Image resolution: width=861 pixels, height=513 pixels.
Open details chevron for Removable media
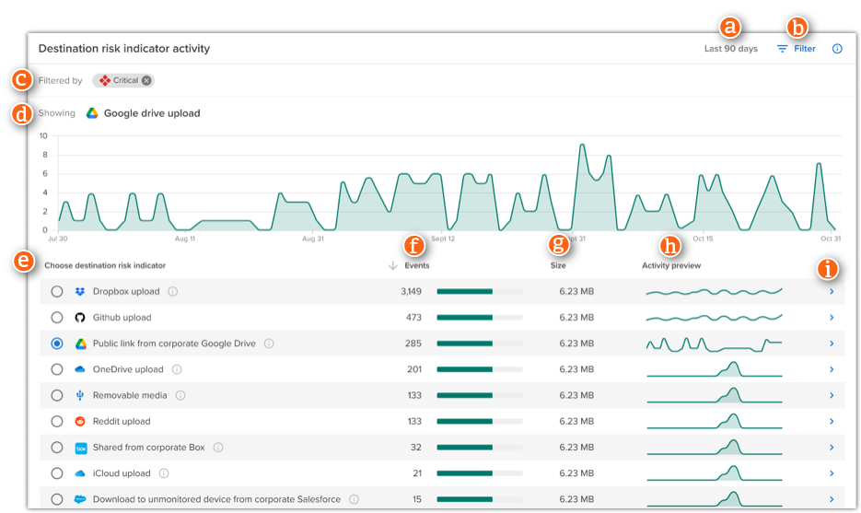(x=831, y=395)
